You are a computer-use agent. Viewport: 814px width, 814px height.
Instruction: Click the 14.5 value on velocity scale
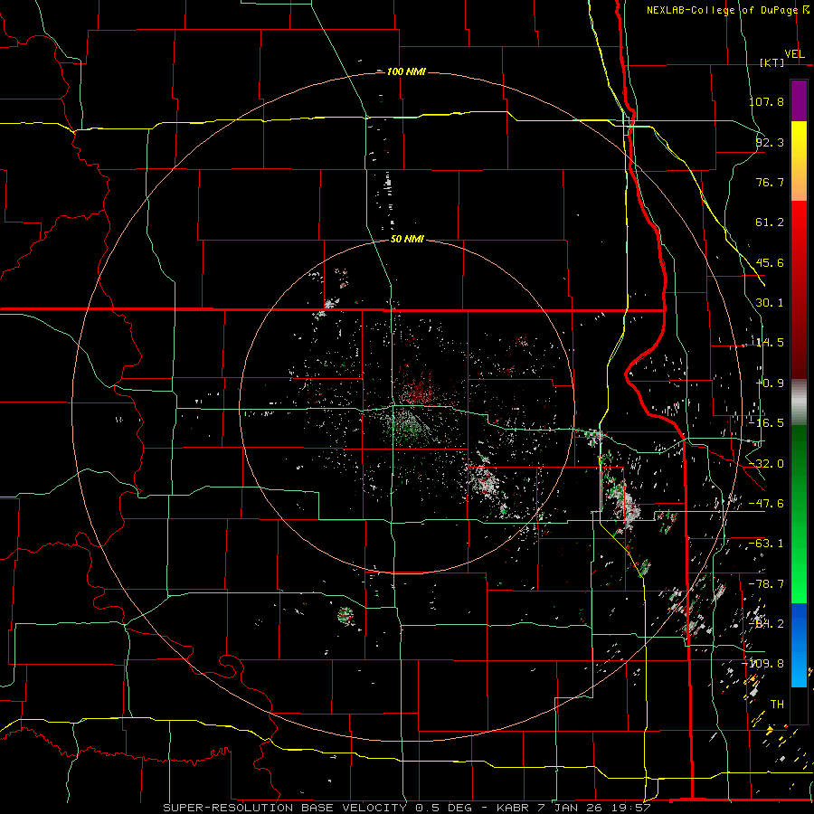(x=770, y=343)
